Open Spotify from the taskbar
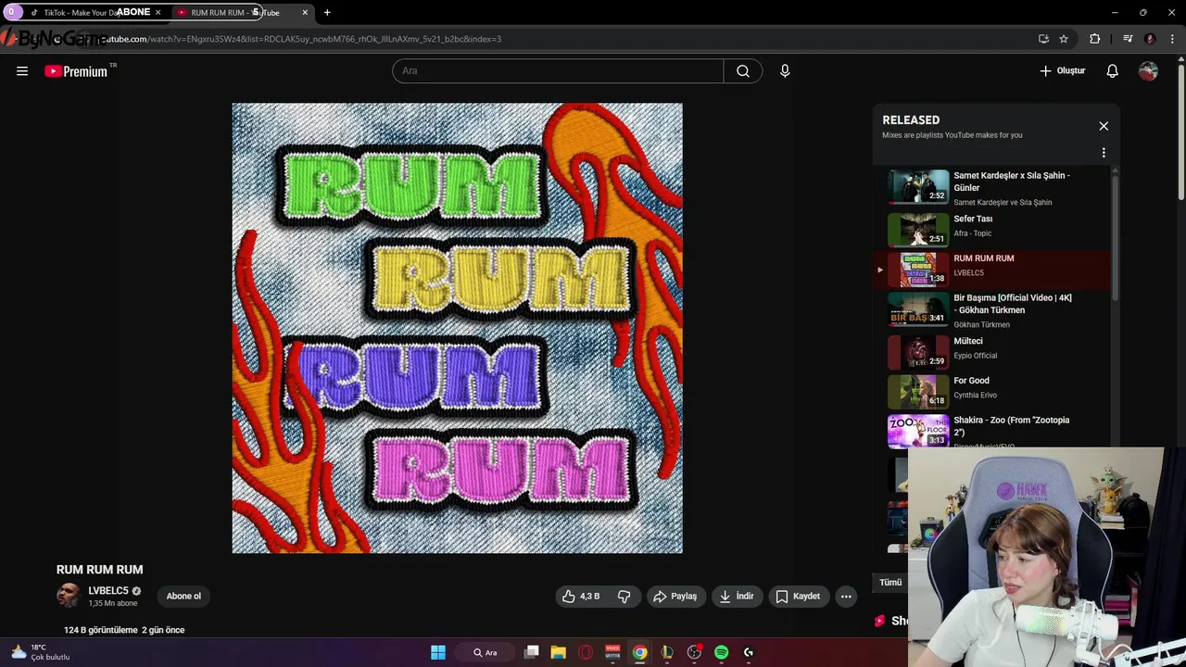Viewport: 1186px width, 667px height. pos(722,652)
